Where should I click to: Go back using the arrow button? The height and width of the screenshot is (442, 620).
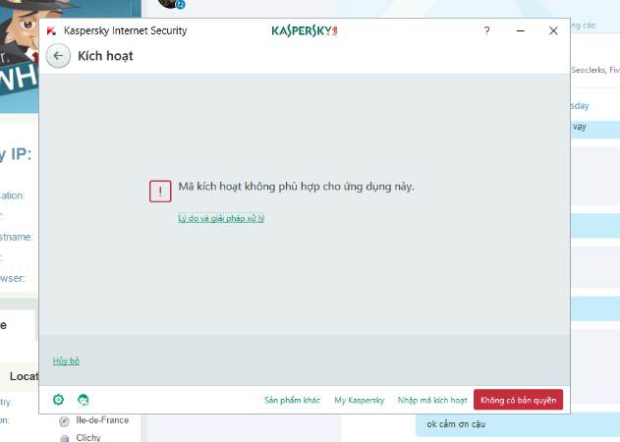[58, 56]
